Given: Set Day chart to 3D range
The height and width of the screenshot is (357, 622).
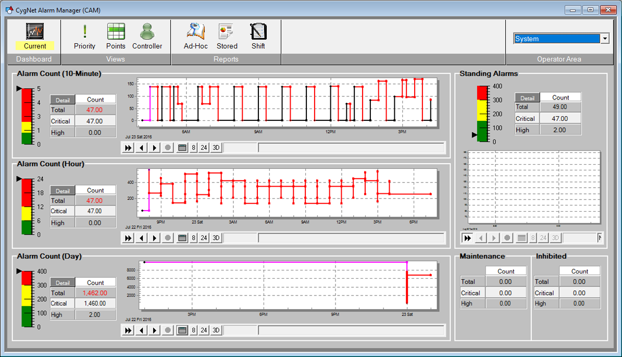Looking at the screenshot, I should coord(216,330).
